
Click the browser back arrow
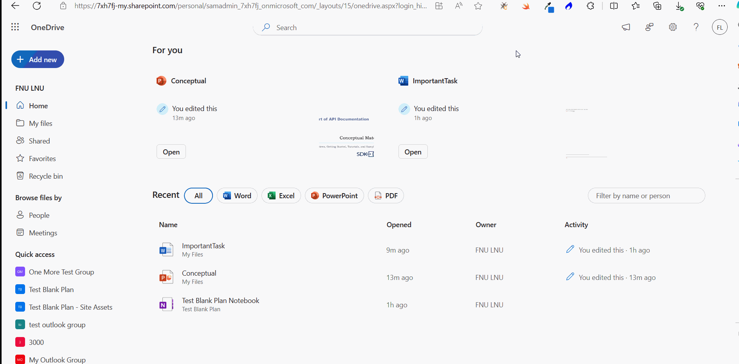pyautogui.click(x=15, y=6)
